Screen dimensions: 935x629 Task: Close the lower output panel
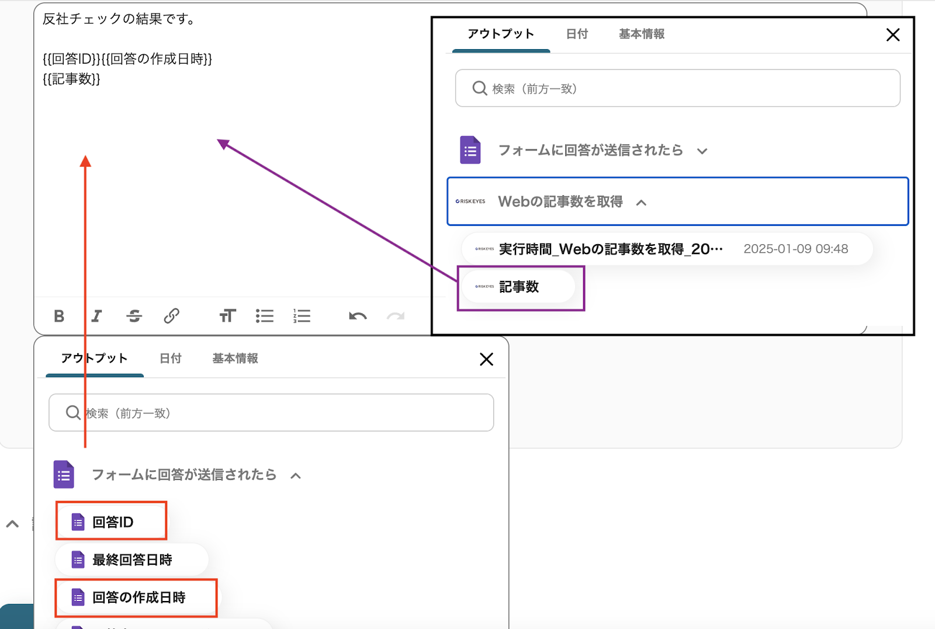pos(486,359)
